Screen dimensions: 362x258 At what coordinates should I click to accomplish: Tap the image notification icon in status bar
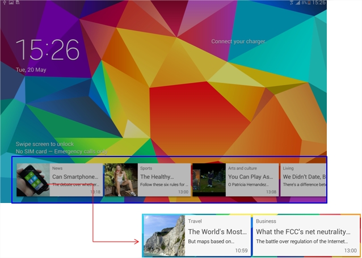(11, 2)
